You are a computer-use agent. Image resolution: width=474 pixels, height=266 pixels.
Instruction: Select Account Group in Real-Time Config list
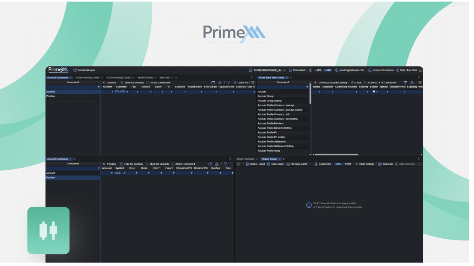[x=283, y=96]
